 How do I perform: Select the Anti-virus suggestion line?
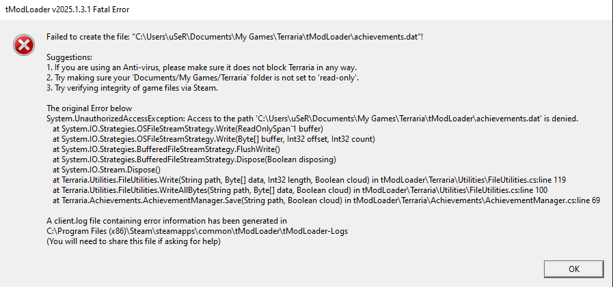click(x=202, y=67)
